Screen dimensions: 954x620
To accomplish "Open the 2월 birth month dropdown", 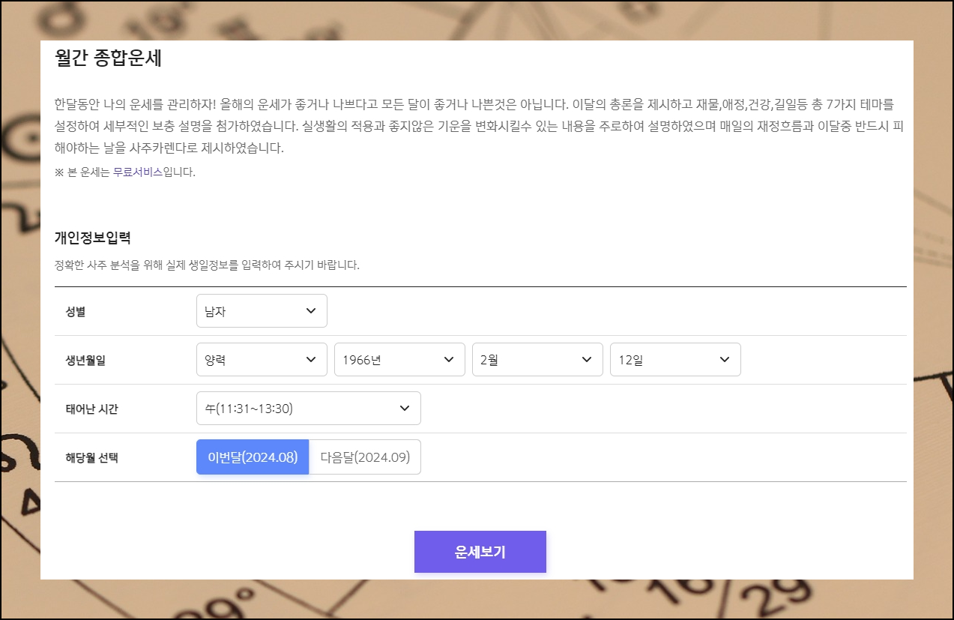I will point(537,360).
